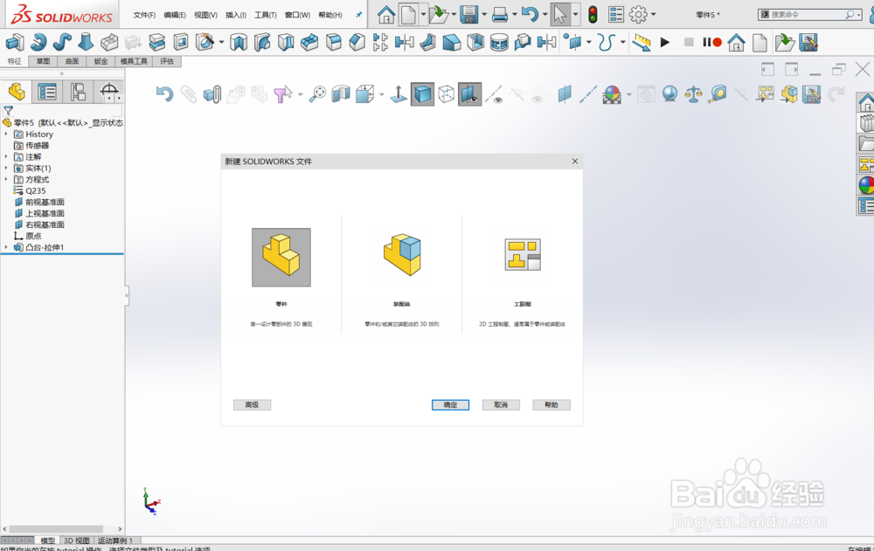Open the 文件(F) menu

pyautogui.click(x=144, y=15)
